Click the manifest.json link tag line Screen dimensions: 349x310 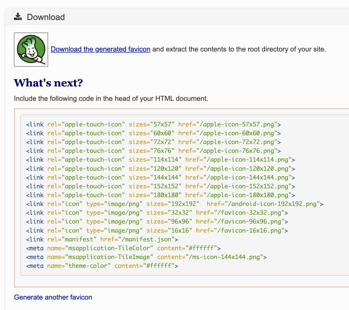click(x=102, y=239)
